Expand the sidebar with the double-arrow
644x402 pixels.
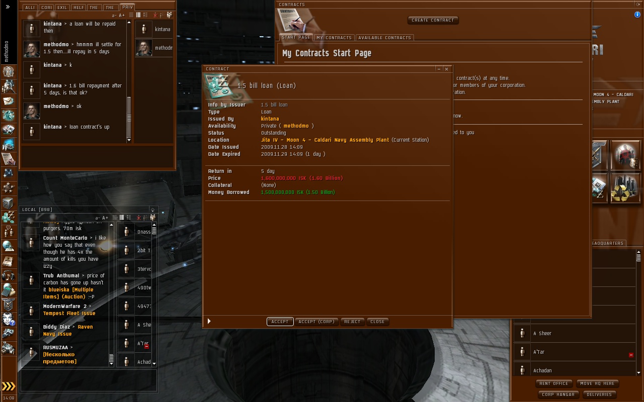pyautogui.click(x=8, y=7)
